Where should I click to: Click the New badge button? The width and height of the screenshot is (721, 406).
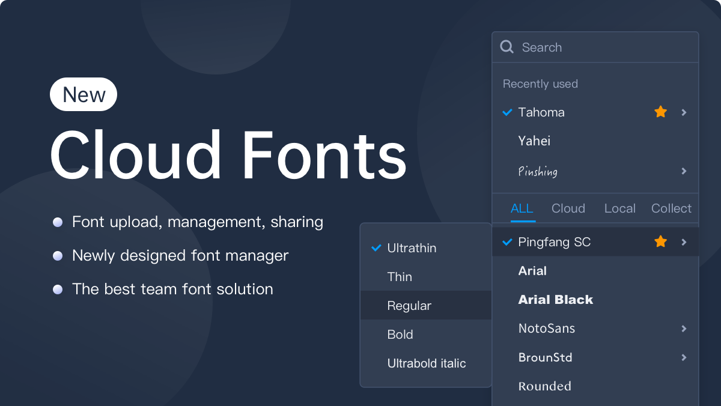(x=84, y=95)
